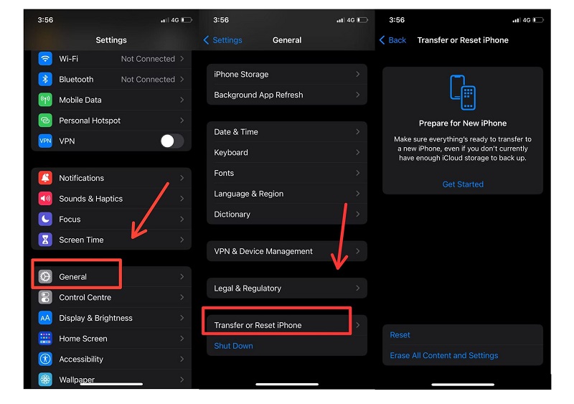Tap Bluetooth Not Connected status text
Screen dimensions: 574x404
(x=148, y=79)
